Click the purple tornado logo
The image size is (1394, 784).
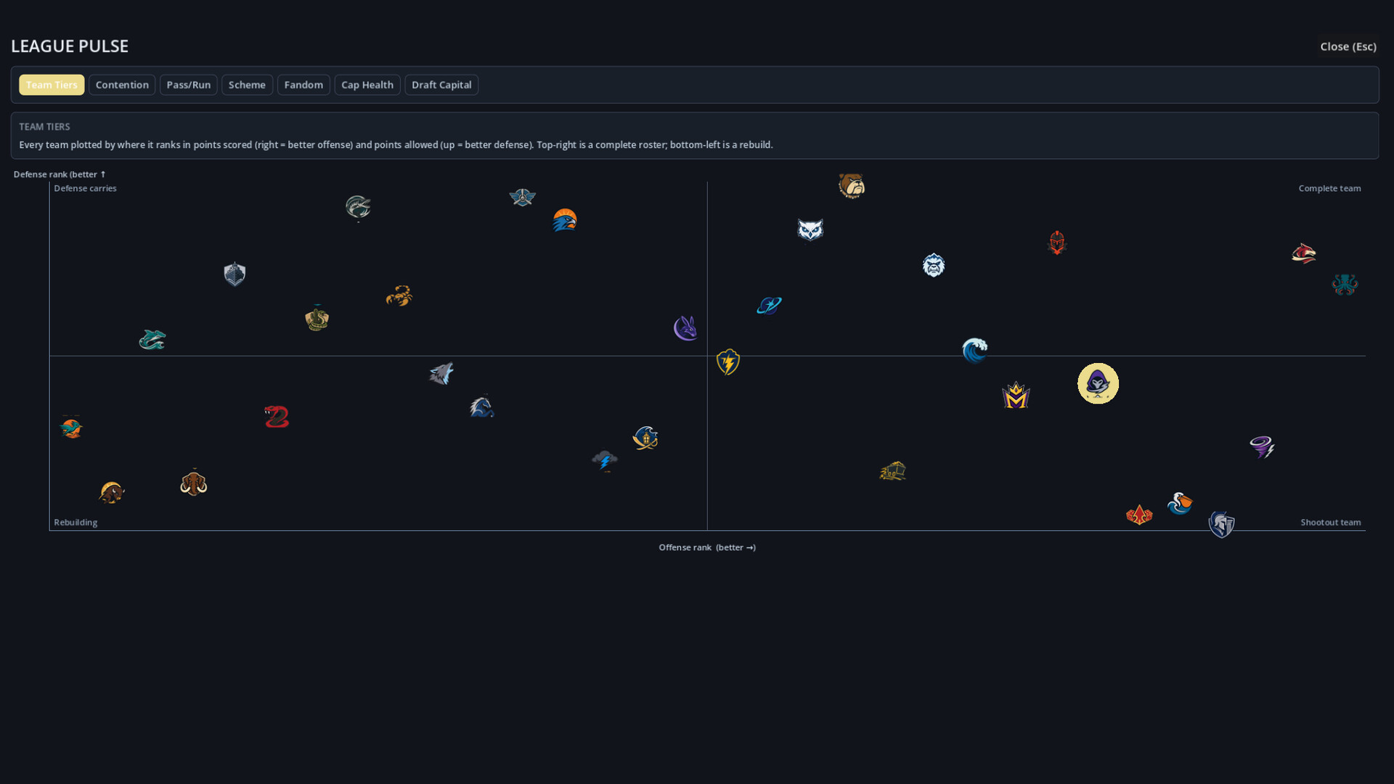1262,446
